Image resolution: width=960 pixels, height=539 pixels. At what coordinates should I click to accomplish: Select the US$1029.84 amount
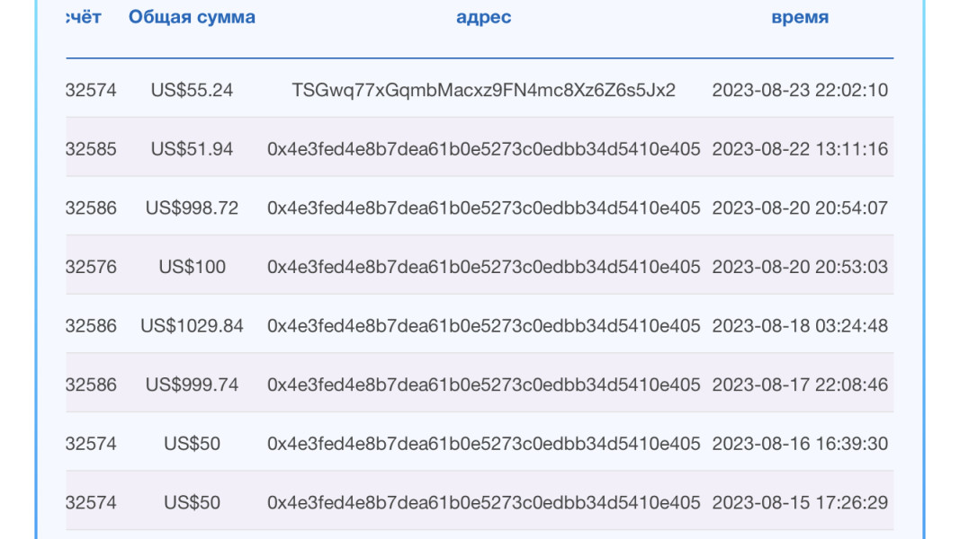[192, 326]
